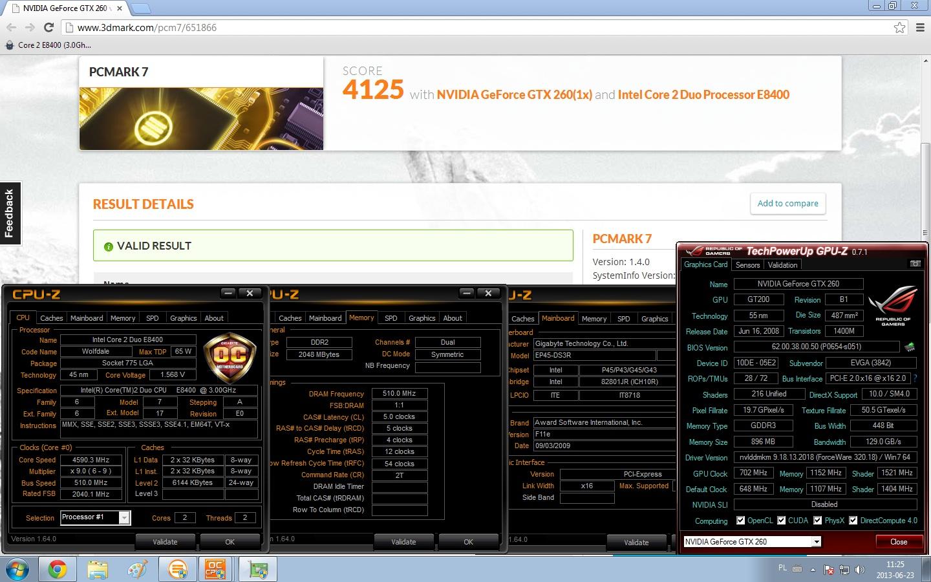Go forward in Chrome browser
931x582 pixels.
30,27
